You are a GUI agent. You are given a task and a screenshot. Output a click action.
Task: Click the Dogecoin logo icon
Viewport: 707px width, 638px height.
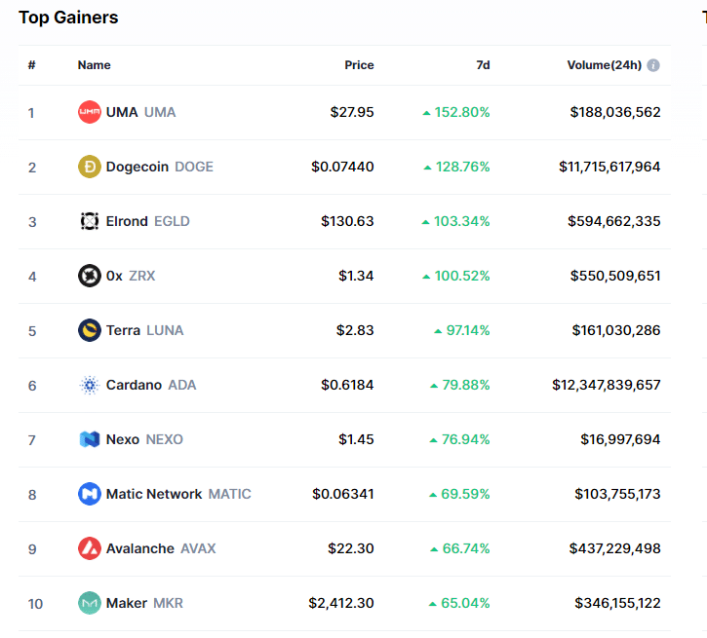(x=89, y=167)
